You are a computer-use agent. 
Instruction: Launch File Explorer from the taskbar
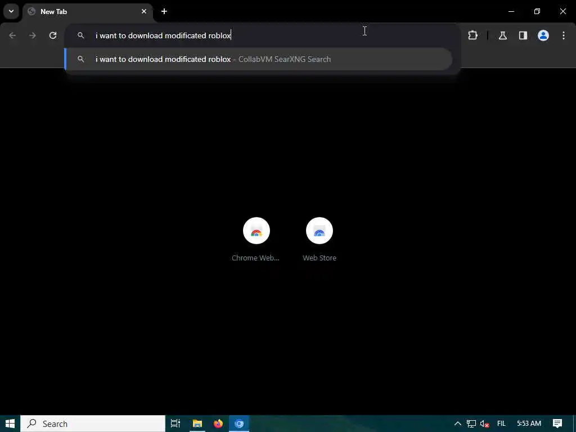point(197,424)
